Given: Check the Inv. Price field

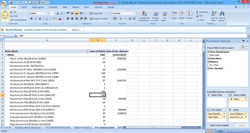Looking at the screenshot, I should pos(208,65).
